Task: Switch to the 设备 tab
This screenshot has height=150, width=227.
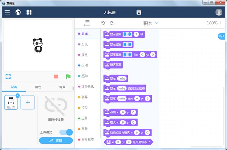Action: pyautogui.click(x=14, y=87)
